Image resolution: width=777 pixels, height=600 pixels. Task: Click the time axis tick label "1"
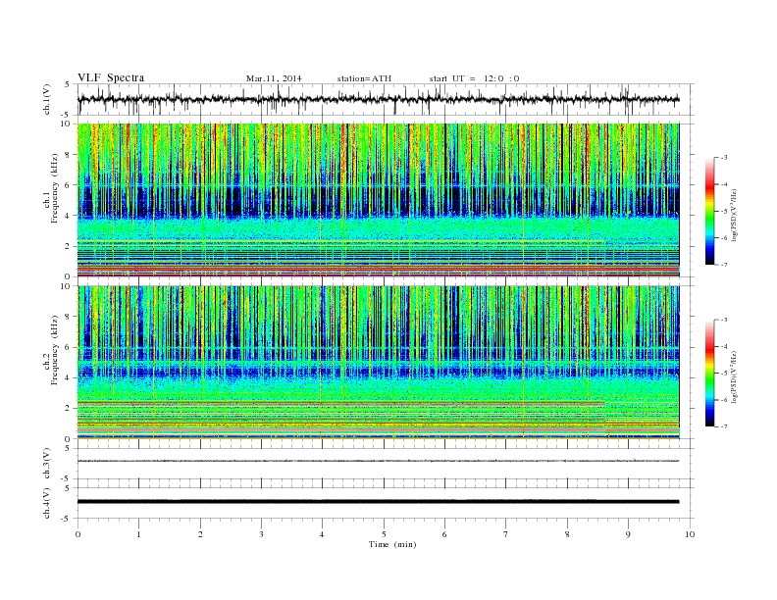pyautogui.click(x=138, y=534)
